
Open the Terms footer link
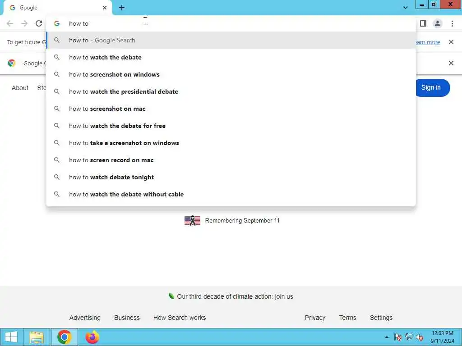click(x=348, y=318)
